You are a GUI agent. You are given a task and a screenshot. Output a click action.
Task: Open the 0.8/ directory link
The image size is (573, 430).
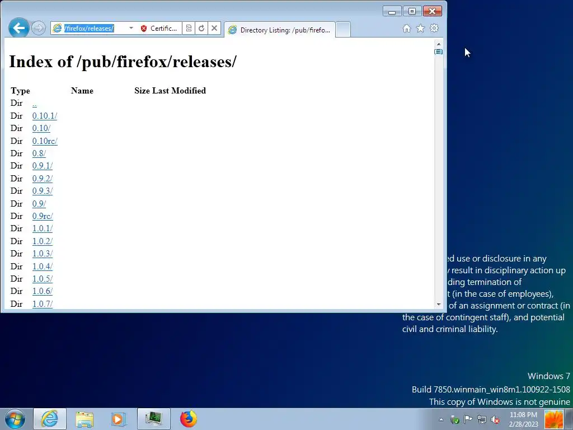click(x=39, y=153)
